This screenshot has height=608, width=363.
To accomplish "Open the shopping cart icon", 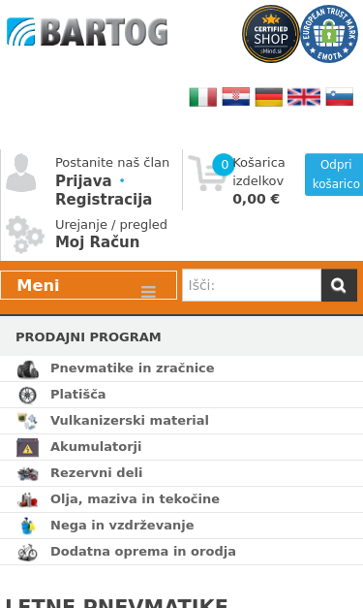I will point(207,173).
